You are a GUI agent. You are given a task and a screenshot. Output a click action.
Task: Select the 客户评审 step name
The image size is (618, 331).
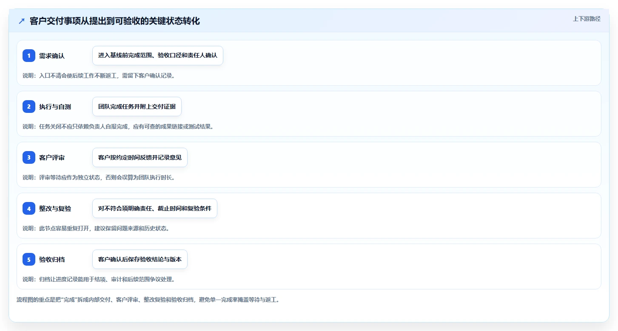click(52, 157)
